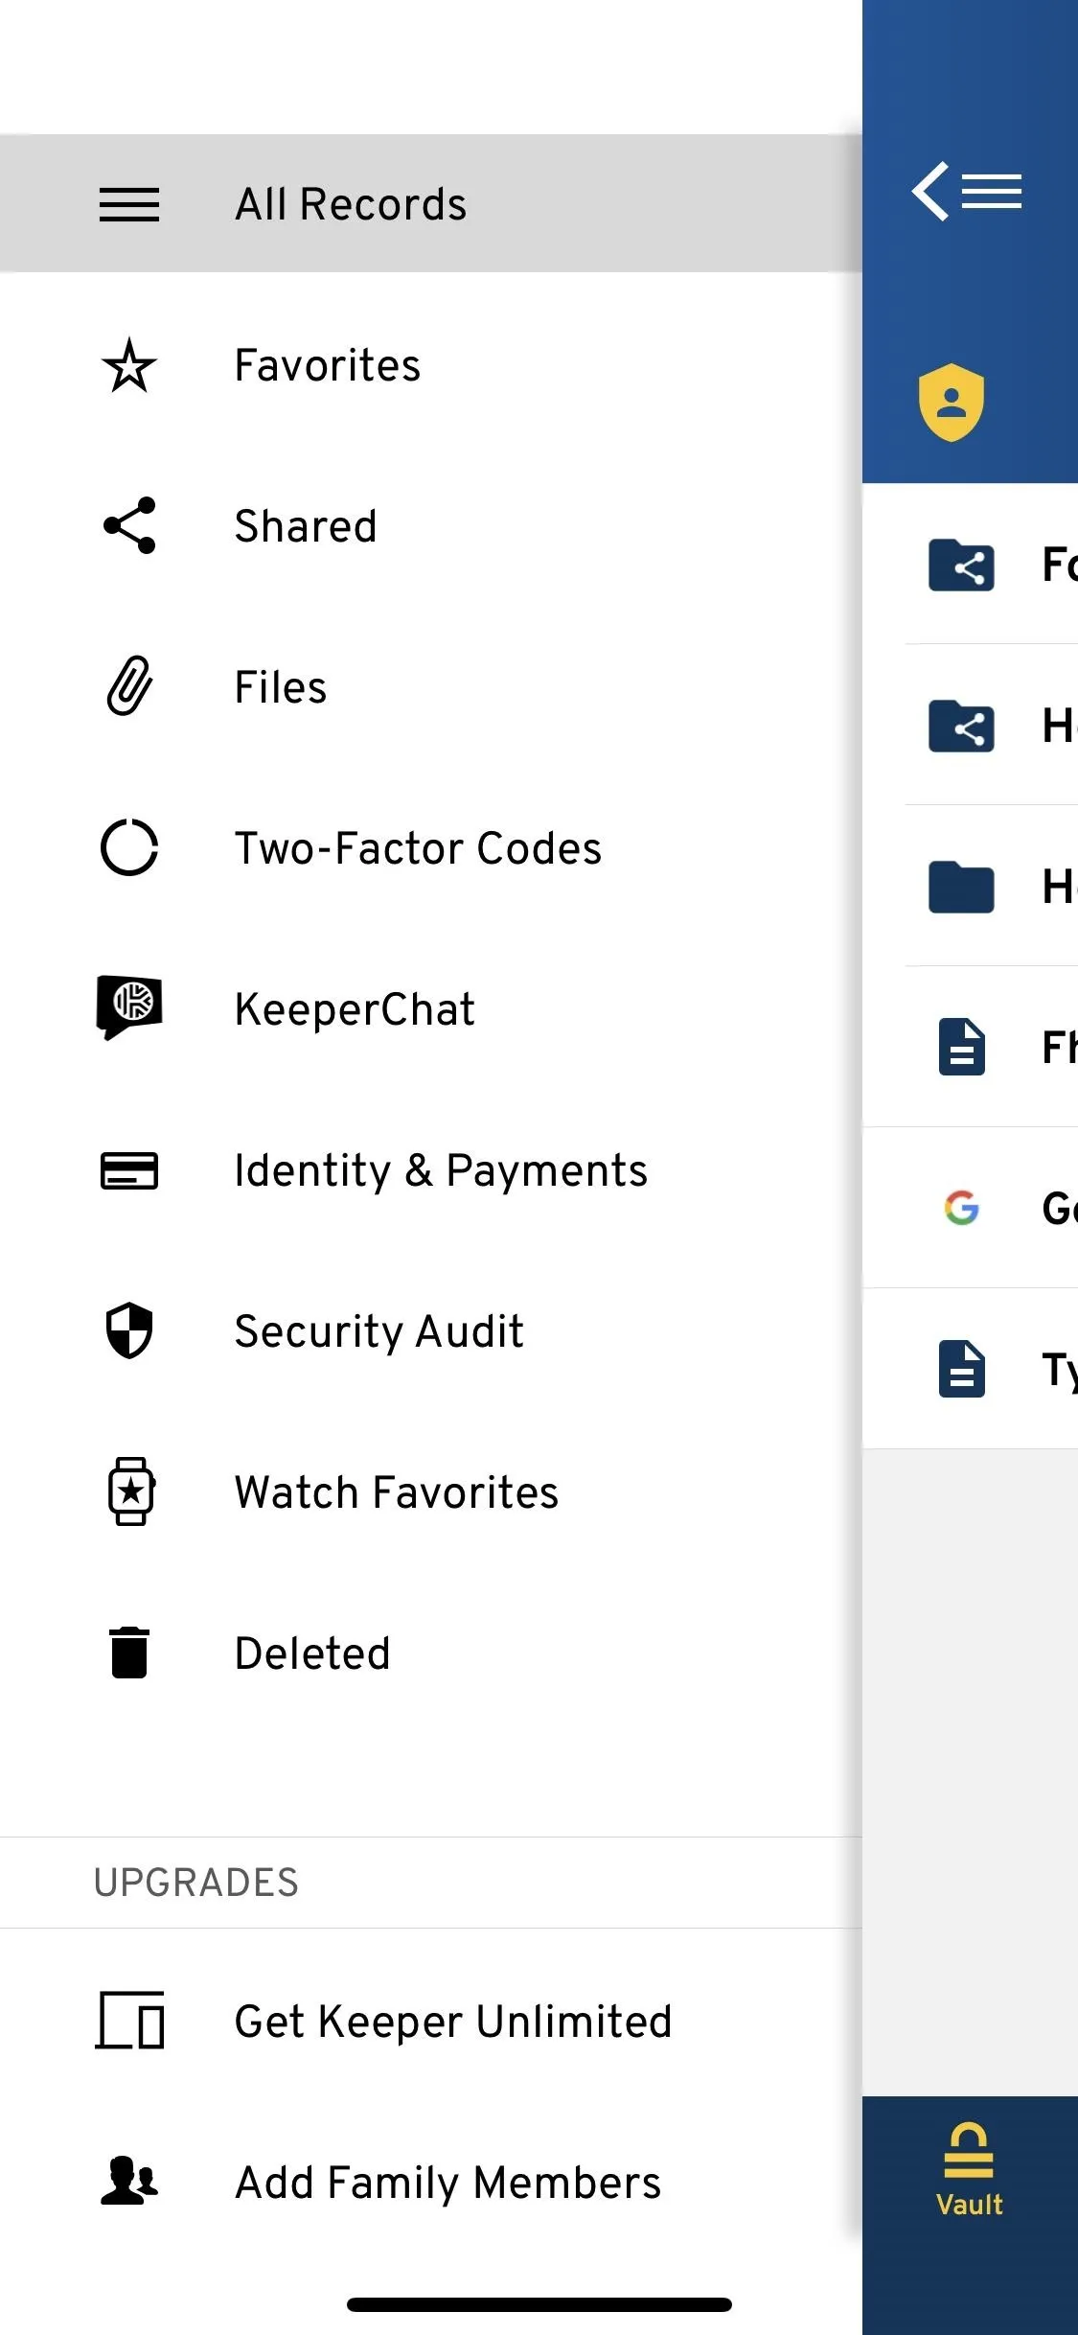This screenshot has height=2335, width=1078.
Task: Tap the Watch Favorites watch icon
Action: (131, 1491)
